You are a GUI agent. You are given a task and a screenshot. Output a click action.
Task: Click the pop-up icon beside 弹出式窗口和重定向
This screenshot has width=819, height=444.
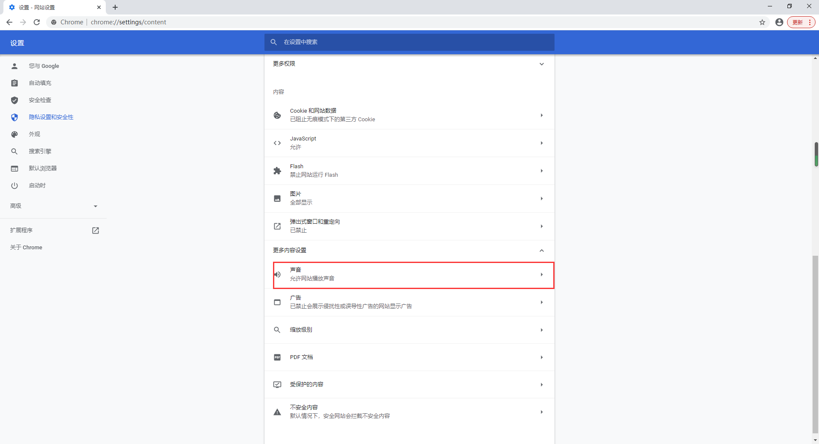point(277,226)
